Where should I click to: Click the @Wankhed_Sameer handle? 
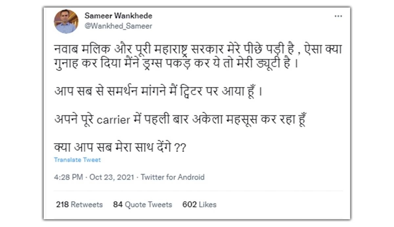[119, 26]
